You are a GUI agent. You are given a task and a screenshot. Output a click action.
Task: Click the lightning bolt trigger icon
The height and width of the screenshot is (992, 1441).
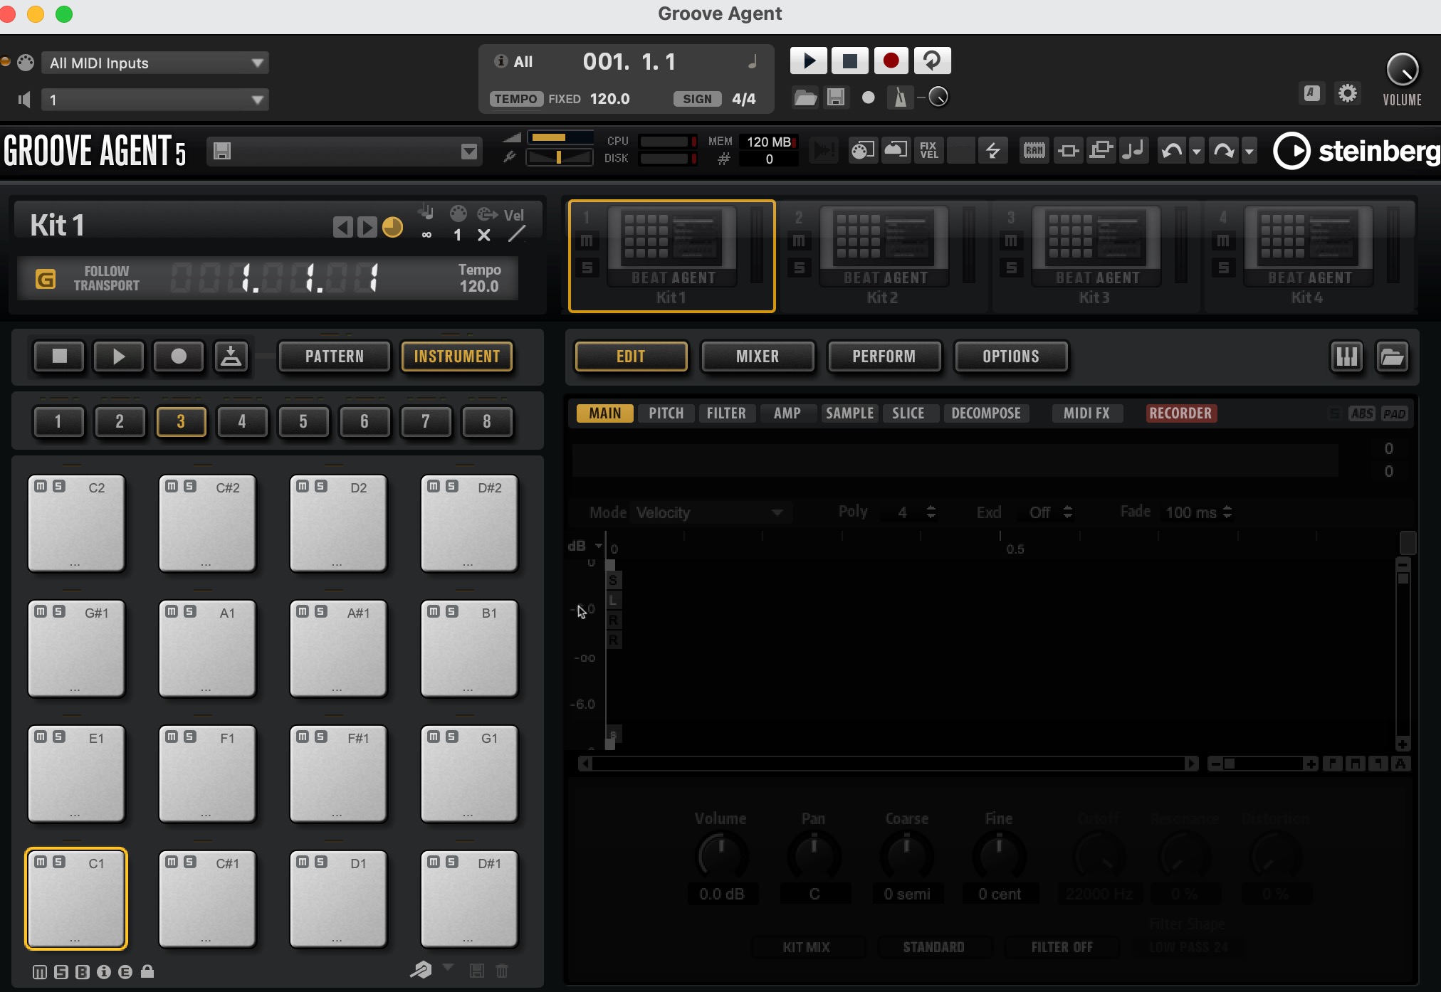(992, 150)
